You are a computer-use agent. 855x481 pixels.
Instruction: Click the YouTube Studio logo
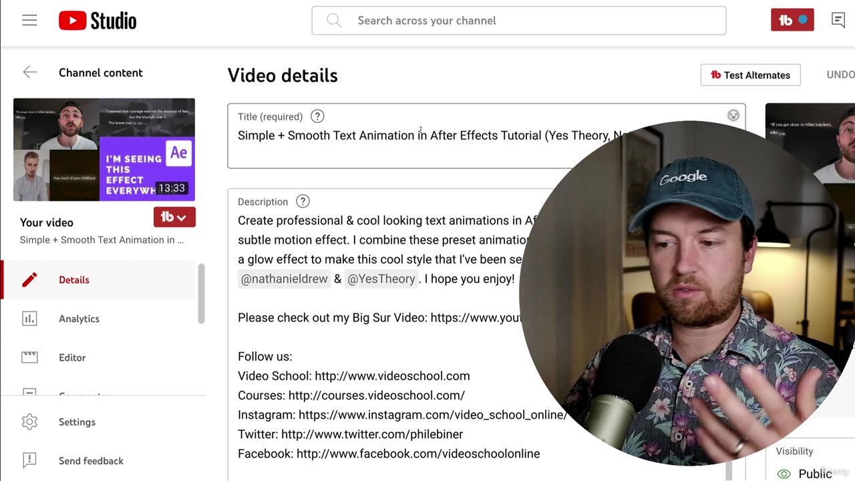(x=98, y=21)
